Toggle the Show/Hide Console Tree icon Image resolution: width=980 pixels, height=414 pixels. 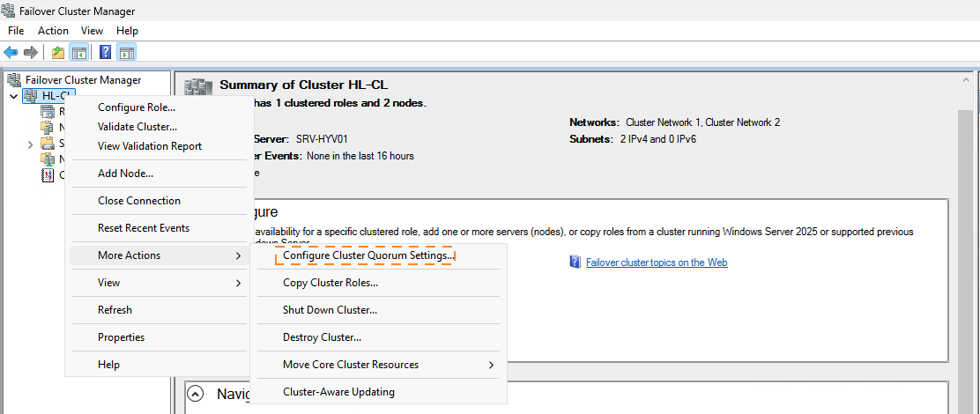(x=78, y=52)
